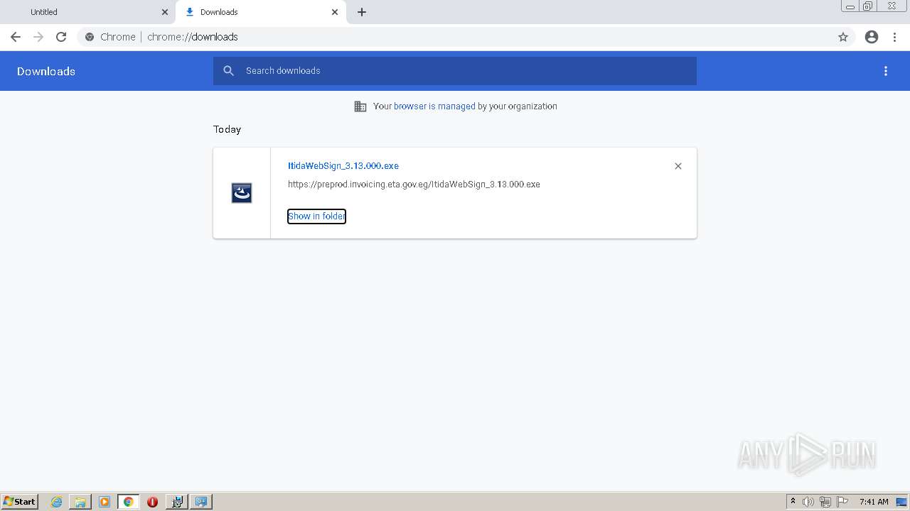Open ItidaWebSign_3.13.000.exe file link
910x511 pixels.
343,166
